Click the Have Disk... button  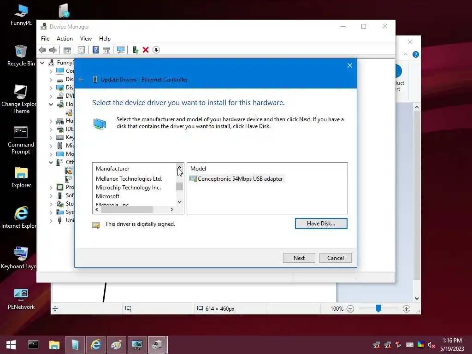coord(321,224)
